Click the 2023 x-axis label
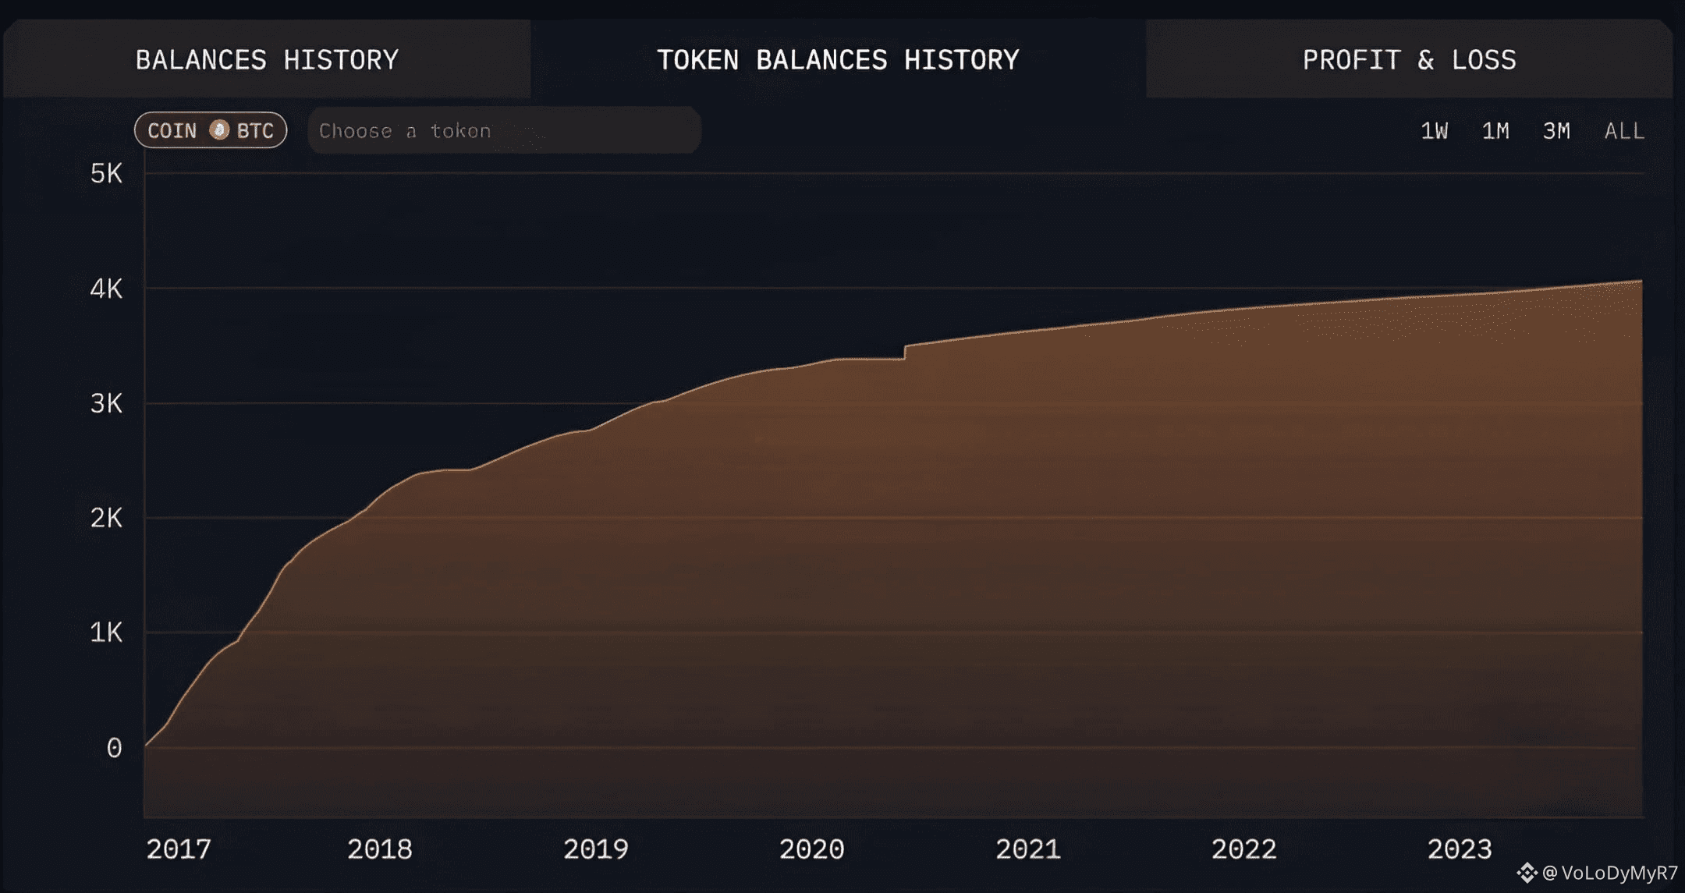Viewport: 1685px width, 893px height. coord(1459,849)
